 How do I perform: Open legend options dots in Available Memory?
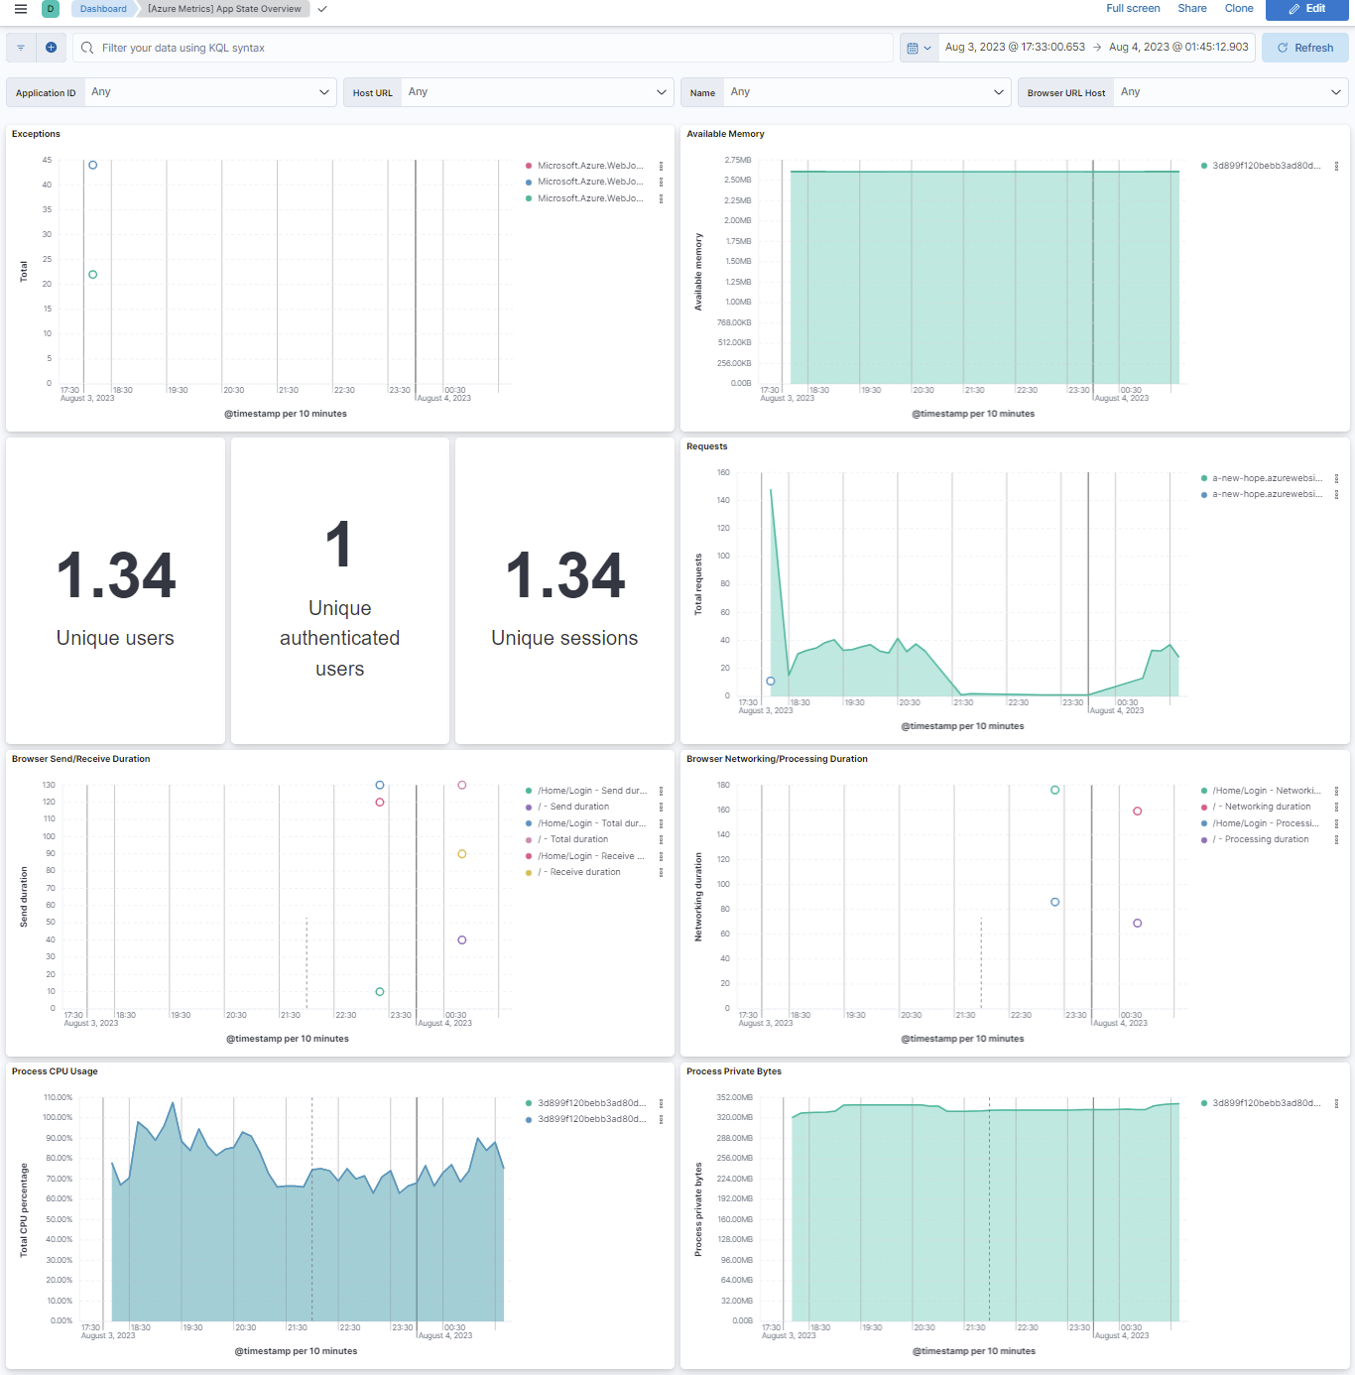1336,166
